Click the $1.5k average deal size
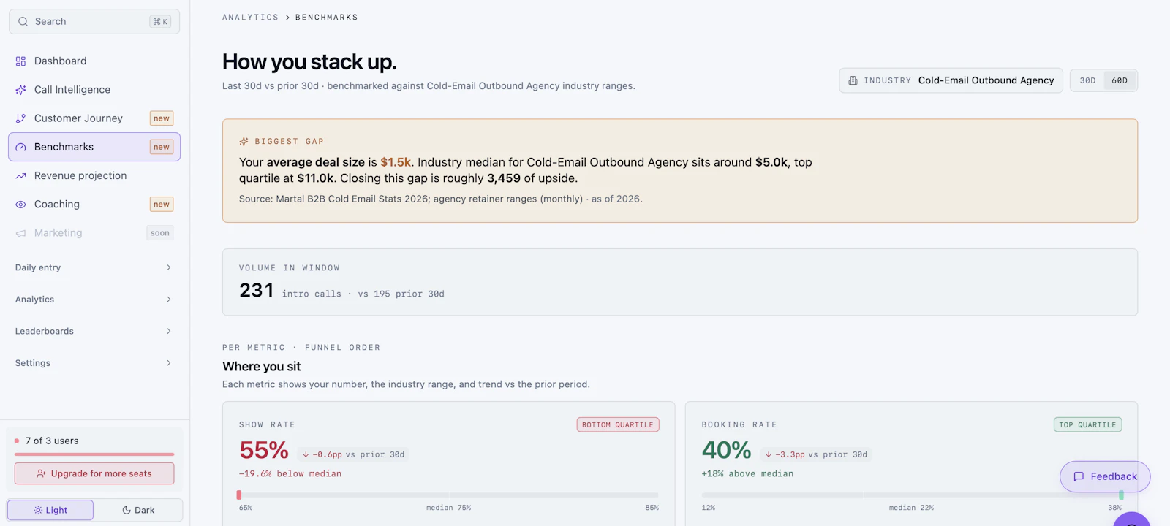 (396, 162)
